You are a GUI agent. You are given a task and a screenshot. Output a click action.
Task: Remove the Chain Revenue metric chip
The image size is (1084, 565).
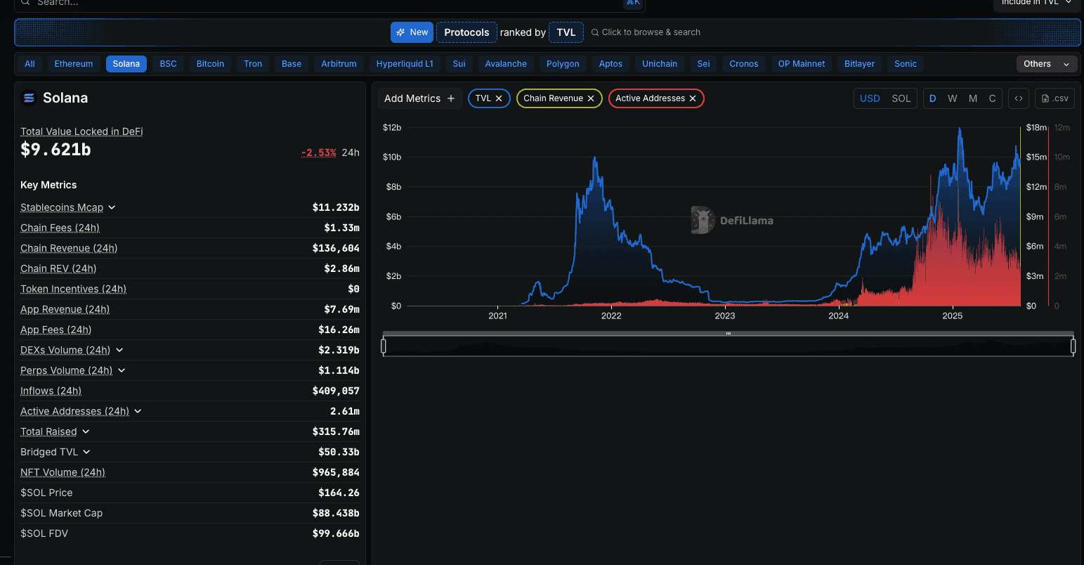pos(591,98)
